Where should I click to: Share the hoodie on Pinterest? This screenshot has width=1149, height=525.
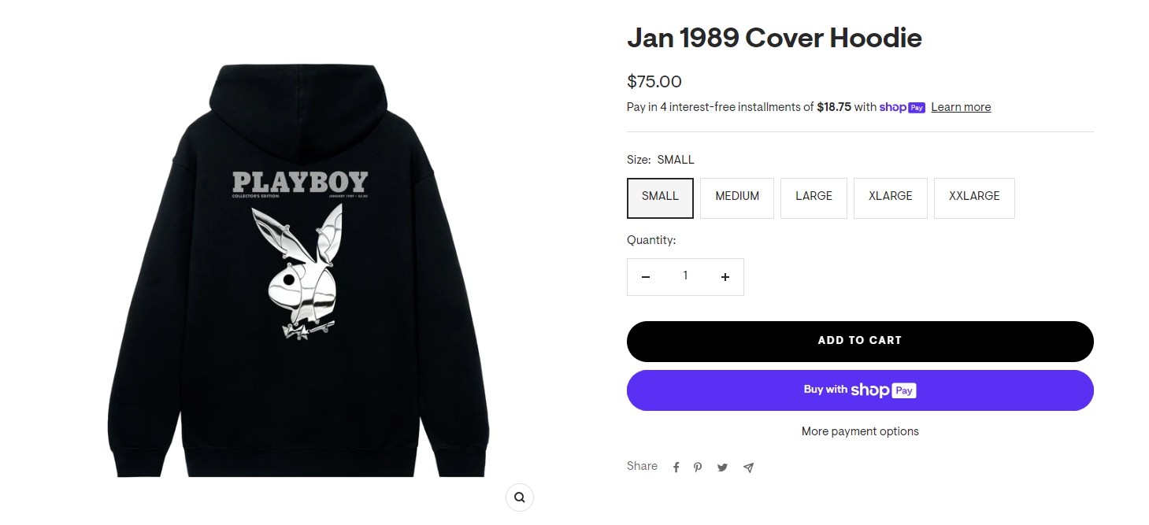[x=698, y=468]
